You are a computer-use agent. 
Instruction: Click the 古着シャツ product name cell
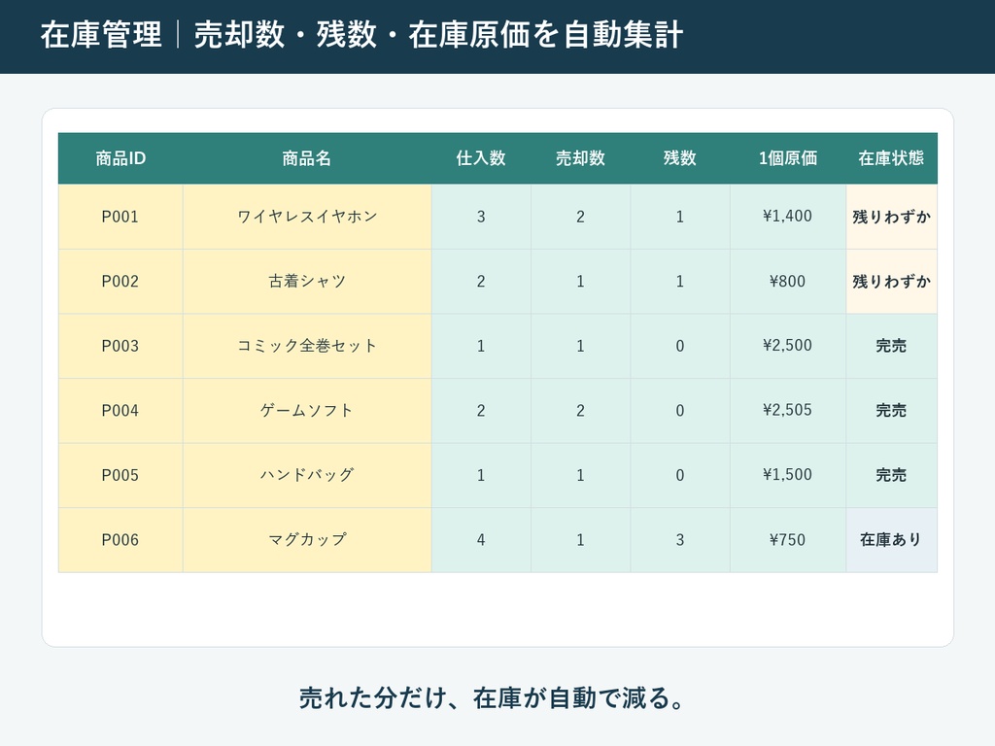[x=307, y=282]
